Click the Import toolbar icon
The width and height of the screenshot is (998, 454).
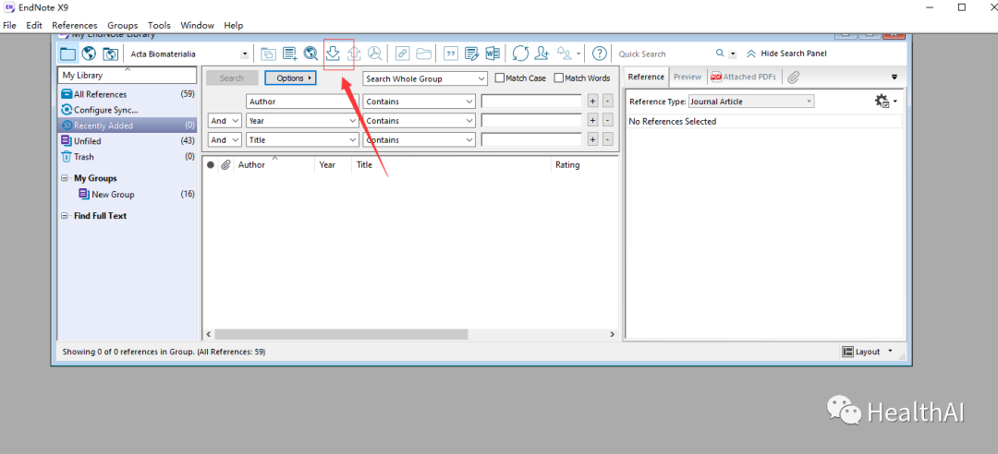tap(333, 54)
